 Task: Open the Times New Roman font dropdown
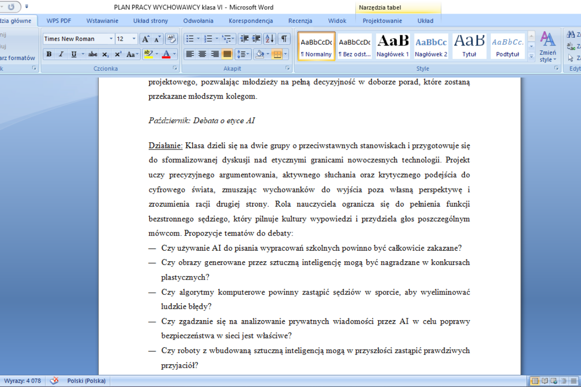pyautogui.click(x=111, y=39)
